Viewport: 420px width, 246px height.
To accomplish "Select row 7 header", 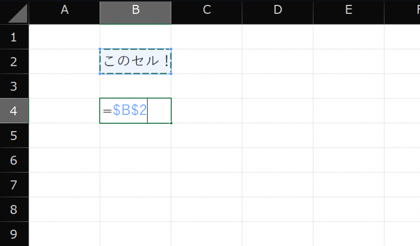I will tap(14, 185).
